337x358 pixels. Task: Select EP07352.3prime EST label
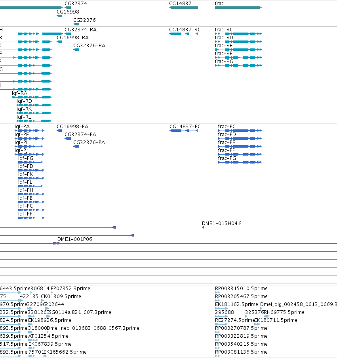pos(70,289)
